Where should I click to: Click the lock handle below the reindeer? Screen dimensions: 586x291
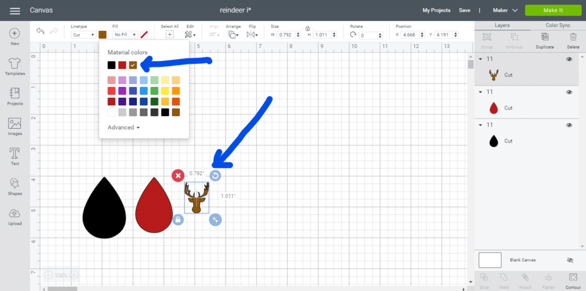tap(178, 220)
